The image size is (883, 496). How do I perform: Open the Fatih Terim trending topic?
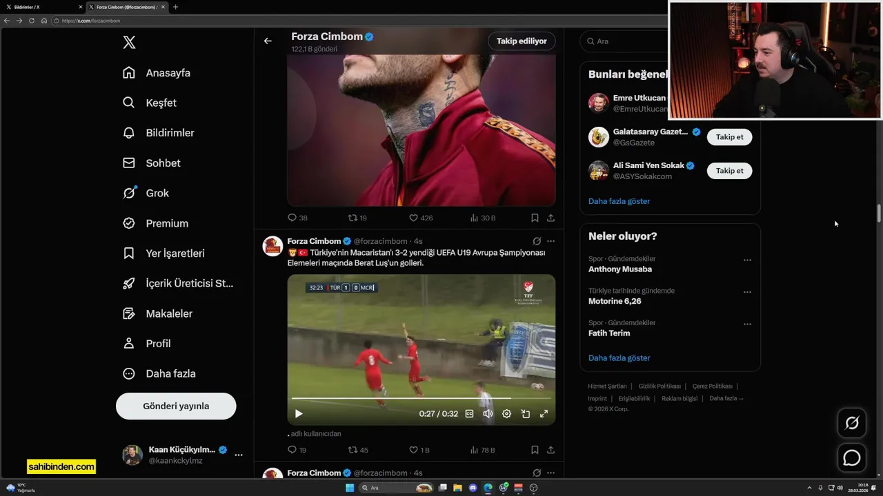point(609,333)
